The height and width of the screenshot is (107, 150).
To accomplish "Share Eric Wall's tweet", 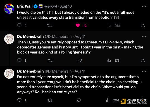I will (143, 25).
